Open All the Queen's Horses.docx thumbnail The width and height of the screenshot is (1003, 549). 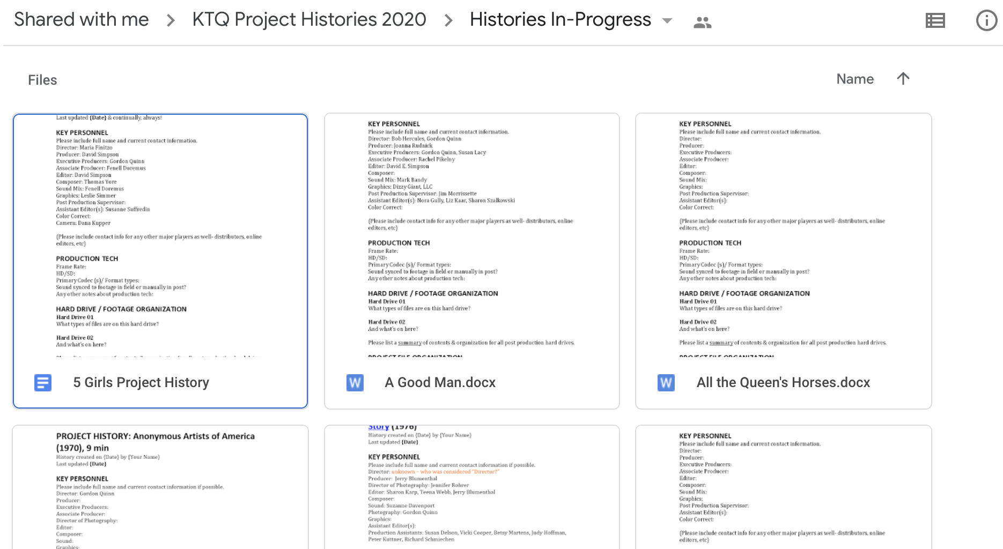click(x=783, y=236)
